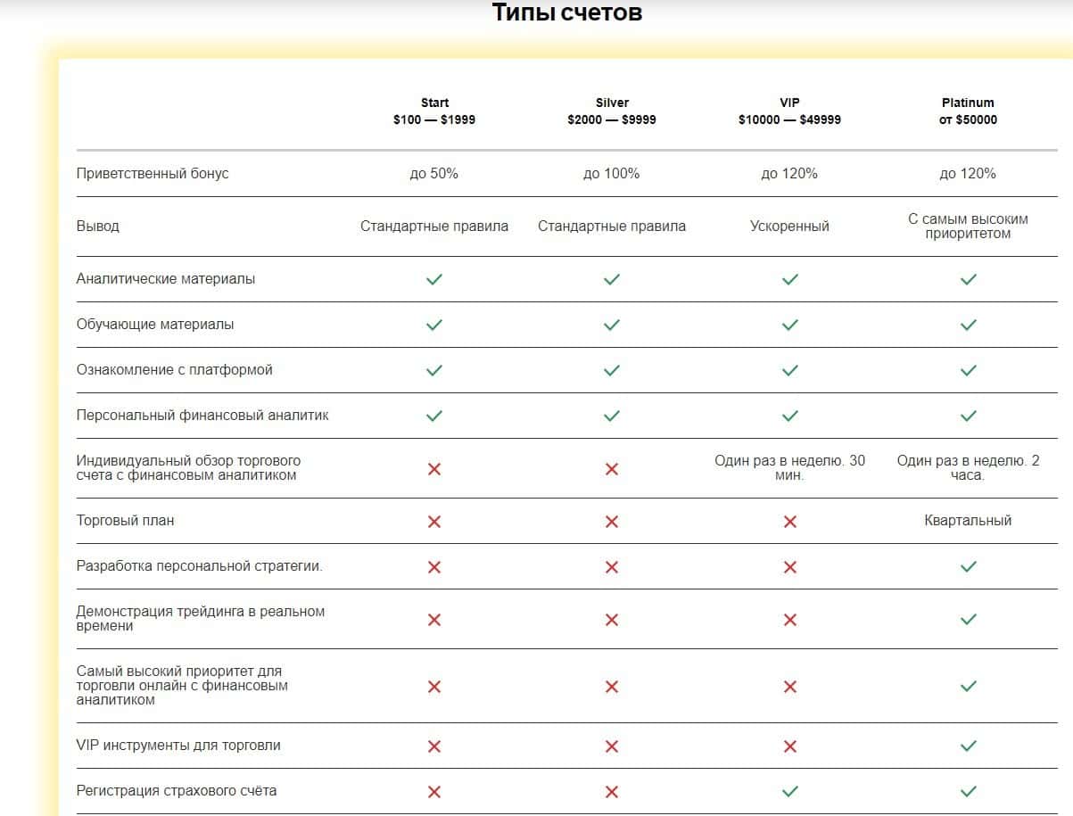This screenshot has width=1073, height=816.
Task: Click VIP checkmark in Ознакомление с платформой row
Action: tap(789, 370)
